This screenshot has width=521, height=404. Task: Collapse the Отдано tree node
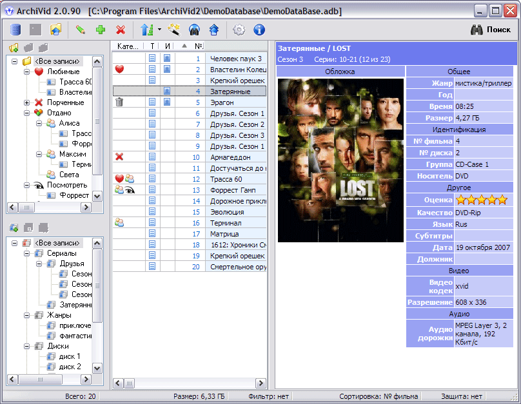26,113
